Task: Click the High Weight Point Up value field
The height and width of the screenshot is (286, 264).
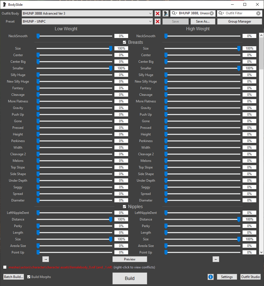Action: 249,252
